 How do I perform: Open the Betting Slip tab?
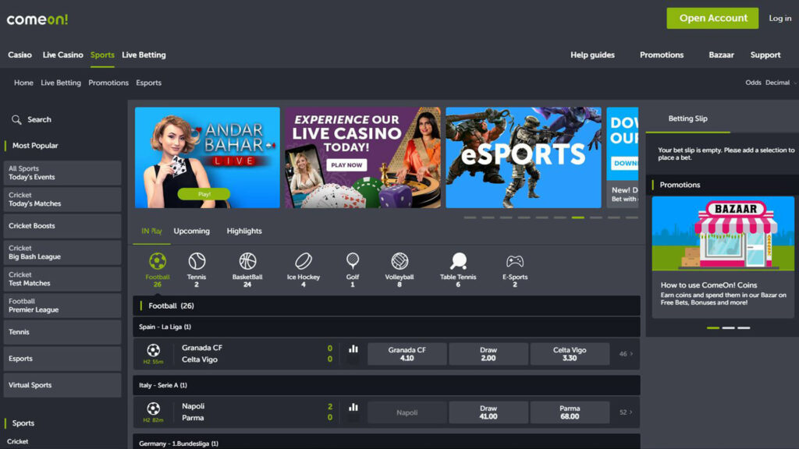pyautogui.click(x=688, y=118)
